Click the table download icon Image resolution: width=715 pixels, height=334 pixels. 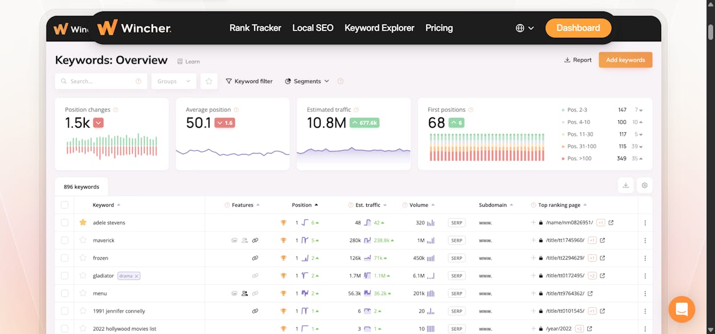626,186
